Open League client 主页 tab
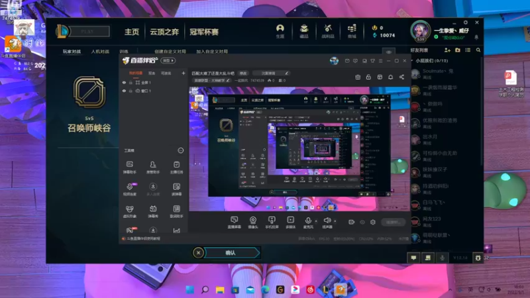The height and width of the screenshot is (298, 530). click(x=131, y=32)
